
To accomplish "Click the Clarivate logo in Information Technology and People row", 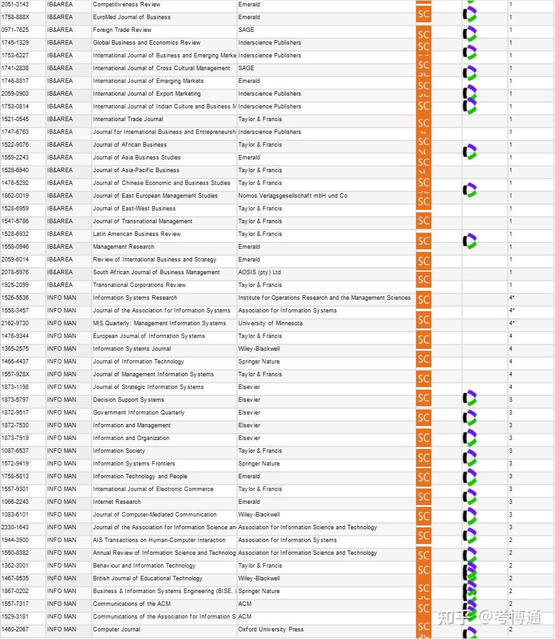I will (470, 477).
